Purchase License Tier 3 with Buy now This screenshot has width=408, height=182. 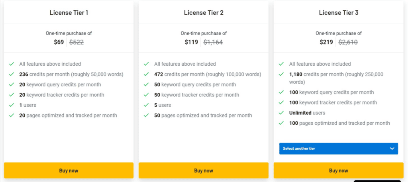(338, 170)
